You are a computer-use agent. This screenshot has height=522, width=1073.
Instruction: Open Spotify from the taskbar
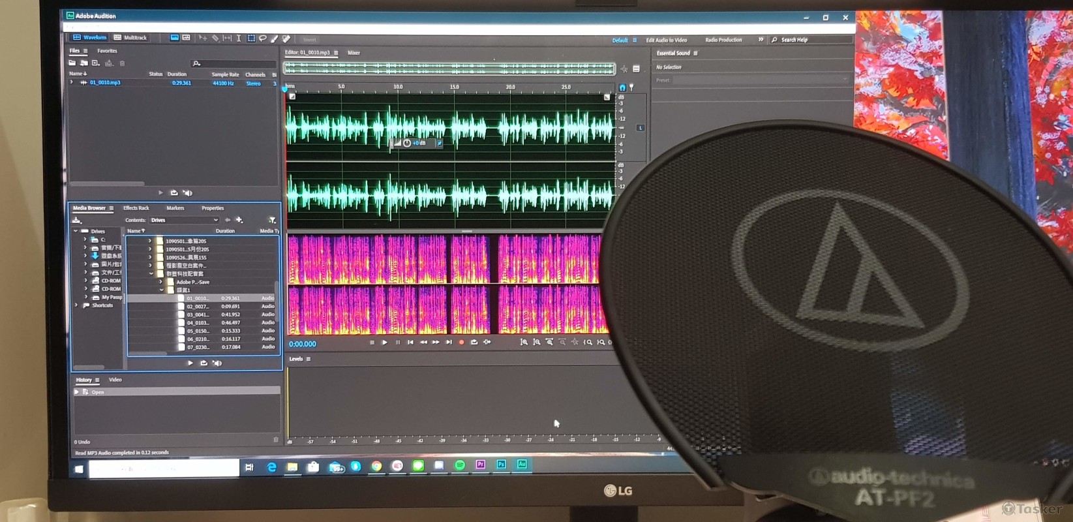coord(460,465)
